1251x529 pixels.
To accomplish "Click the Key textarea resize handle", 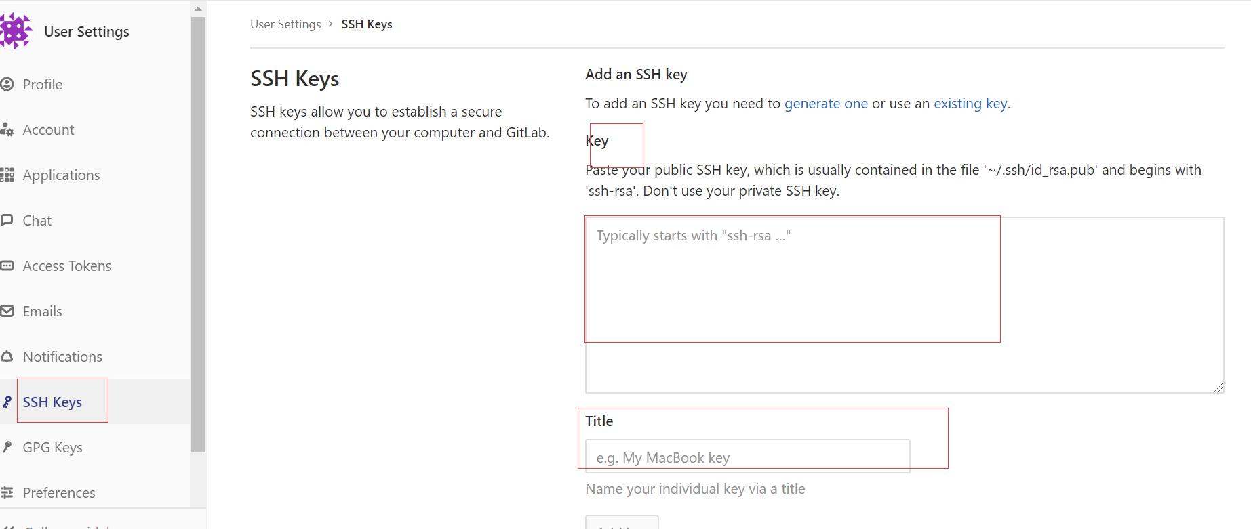I will point(1218,387).
